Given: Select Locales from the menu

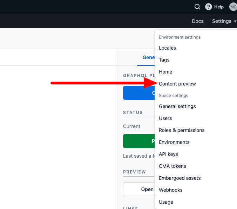Looking at the screenshot, I should coord(167,48).
